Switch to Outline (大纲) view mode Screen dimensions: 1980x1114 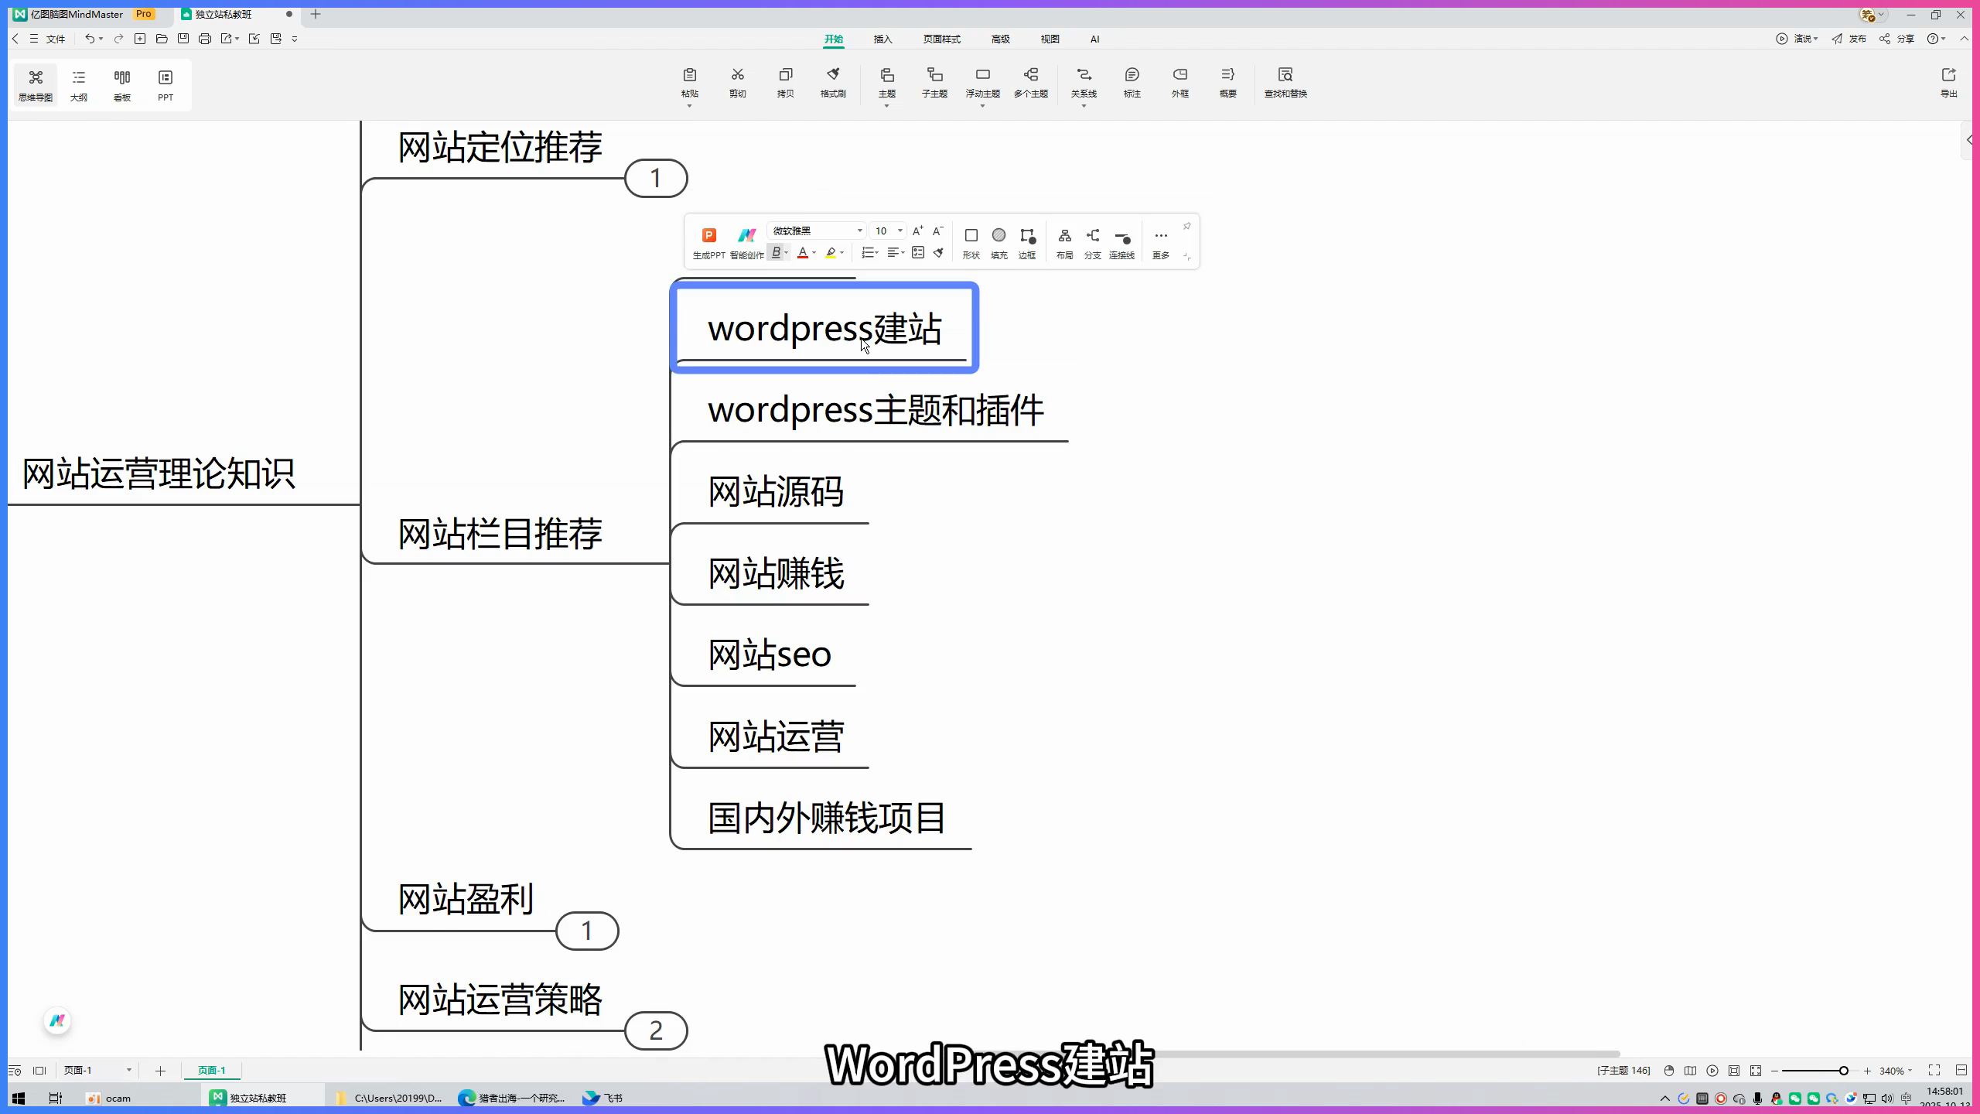point(79,85)
